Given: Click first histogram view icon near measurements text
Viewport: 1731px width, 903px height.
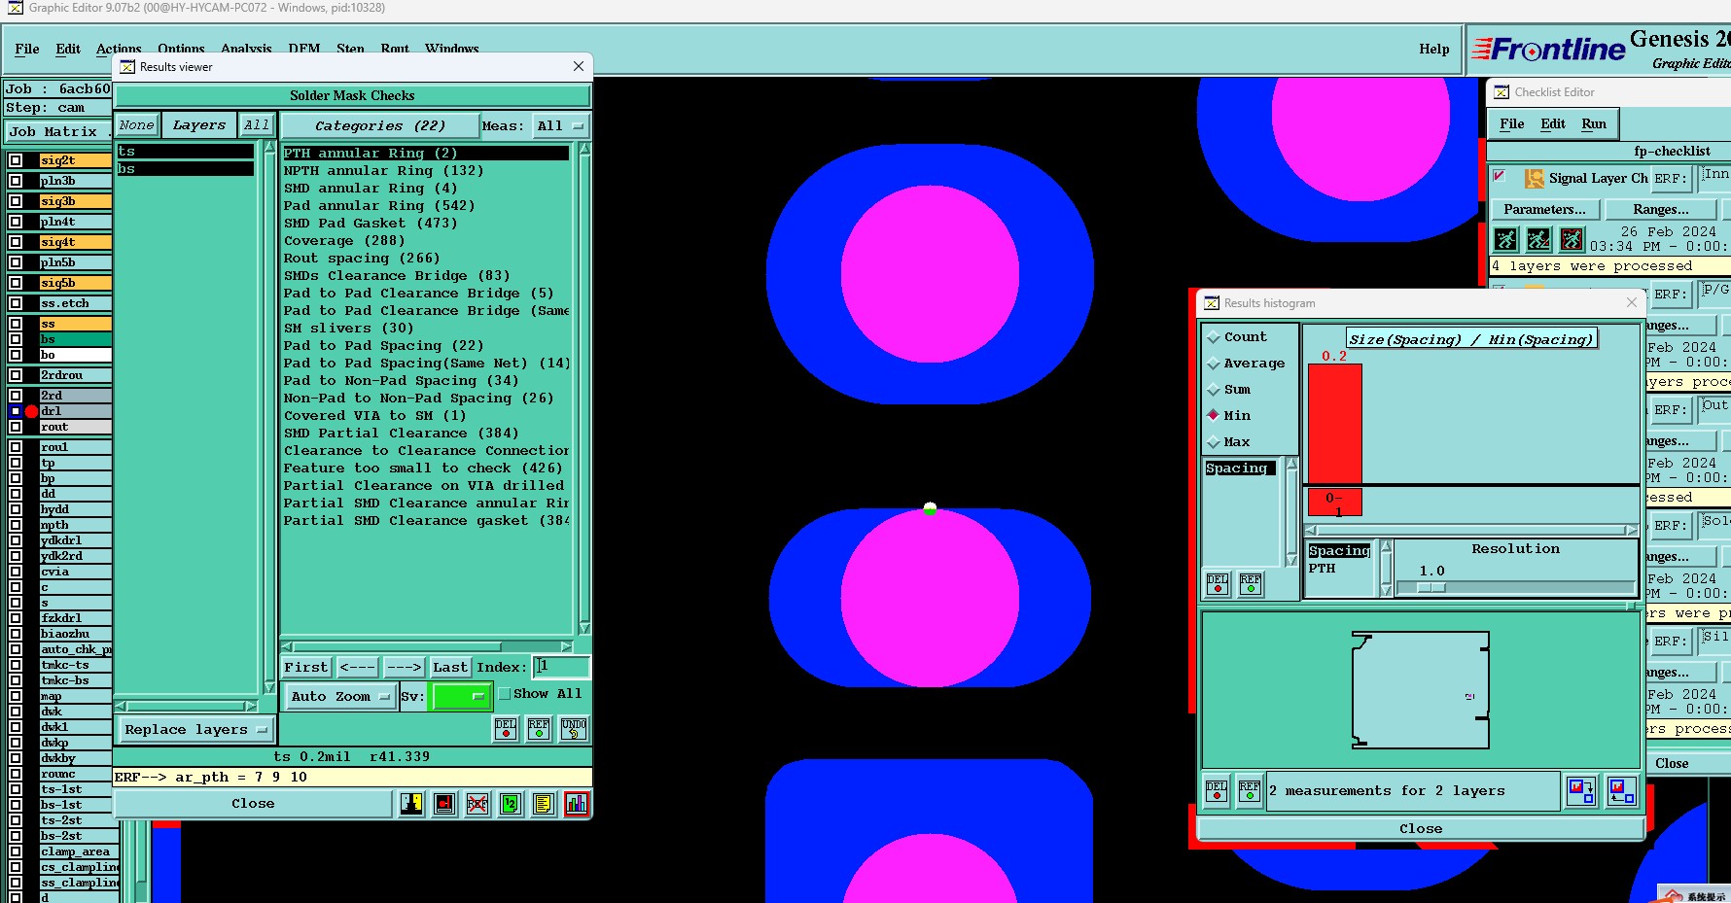Looking at the screenshot, I should click(x=1582, y=791).
